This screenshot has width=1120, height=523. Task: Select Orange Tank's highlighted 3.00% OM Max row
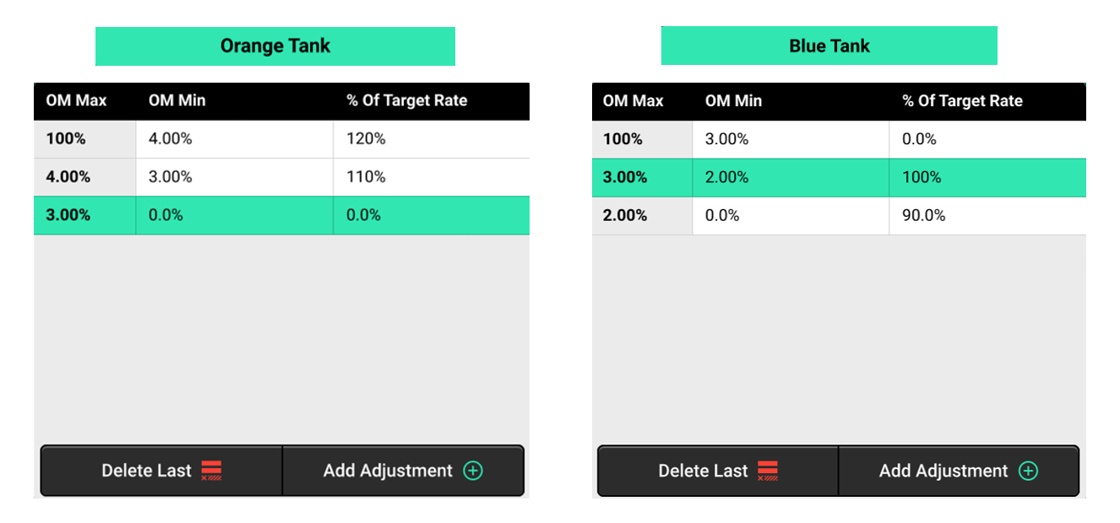(68, 215)
